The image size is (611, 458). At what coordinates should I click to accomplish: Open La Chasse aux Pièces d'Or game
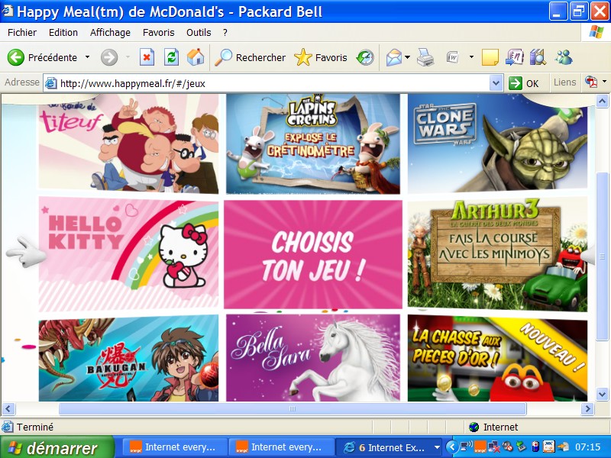(x=498, y=359)
